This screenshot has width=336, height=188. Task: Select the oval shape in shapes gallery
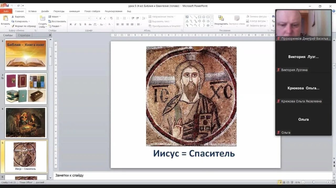point(204,17)
